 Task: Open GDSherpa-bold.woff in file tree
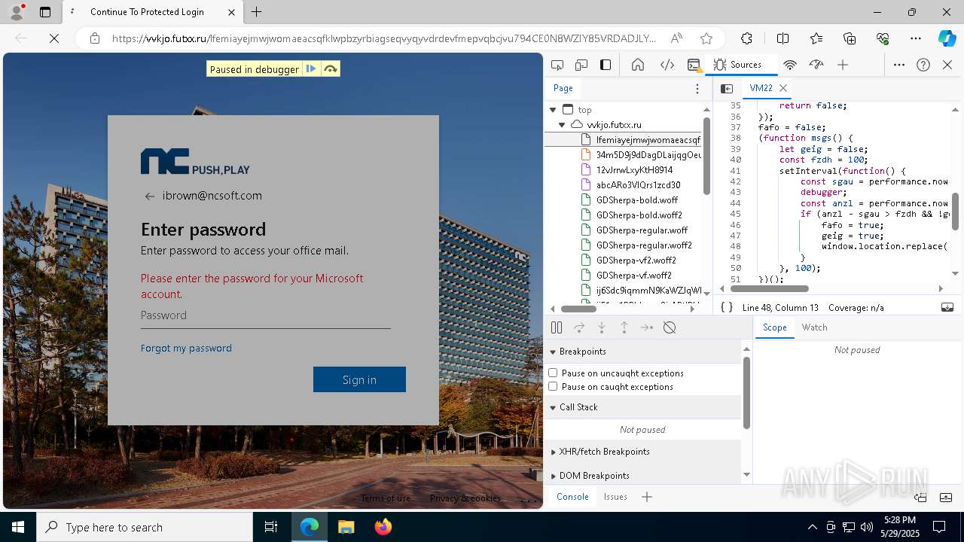coord(637,200)
